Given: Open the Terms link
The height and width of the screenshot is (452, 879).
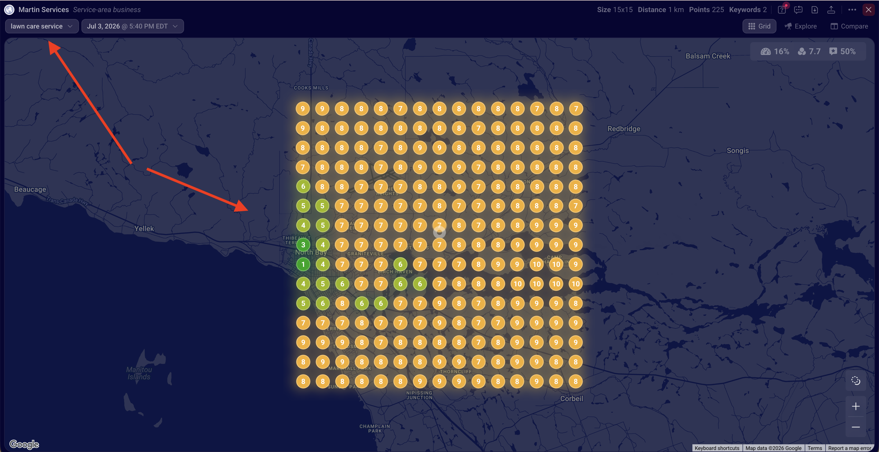Looking at the screenshot, I should coord(814,448).
